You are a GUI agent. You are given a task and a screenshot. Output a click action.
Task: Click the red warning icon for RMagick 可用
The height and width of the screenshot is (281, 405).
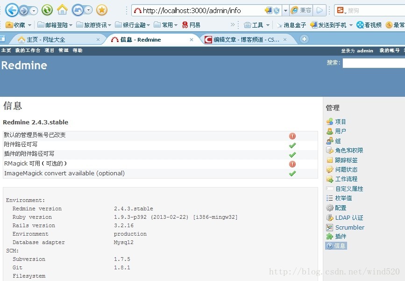292,164
